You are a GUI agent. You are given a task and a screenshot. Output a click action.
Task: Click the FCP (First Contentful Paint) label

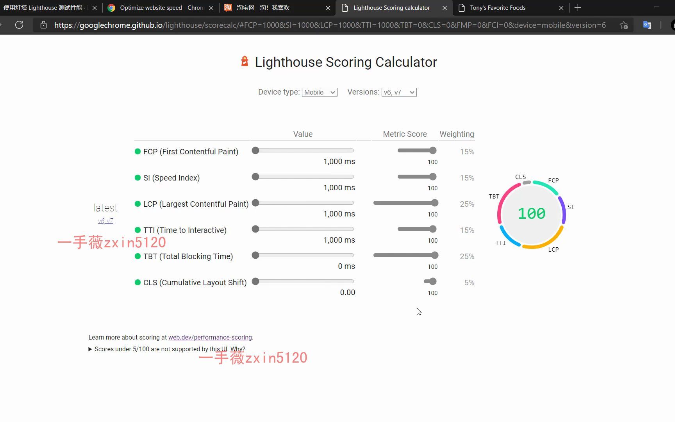click(191, 152)
